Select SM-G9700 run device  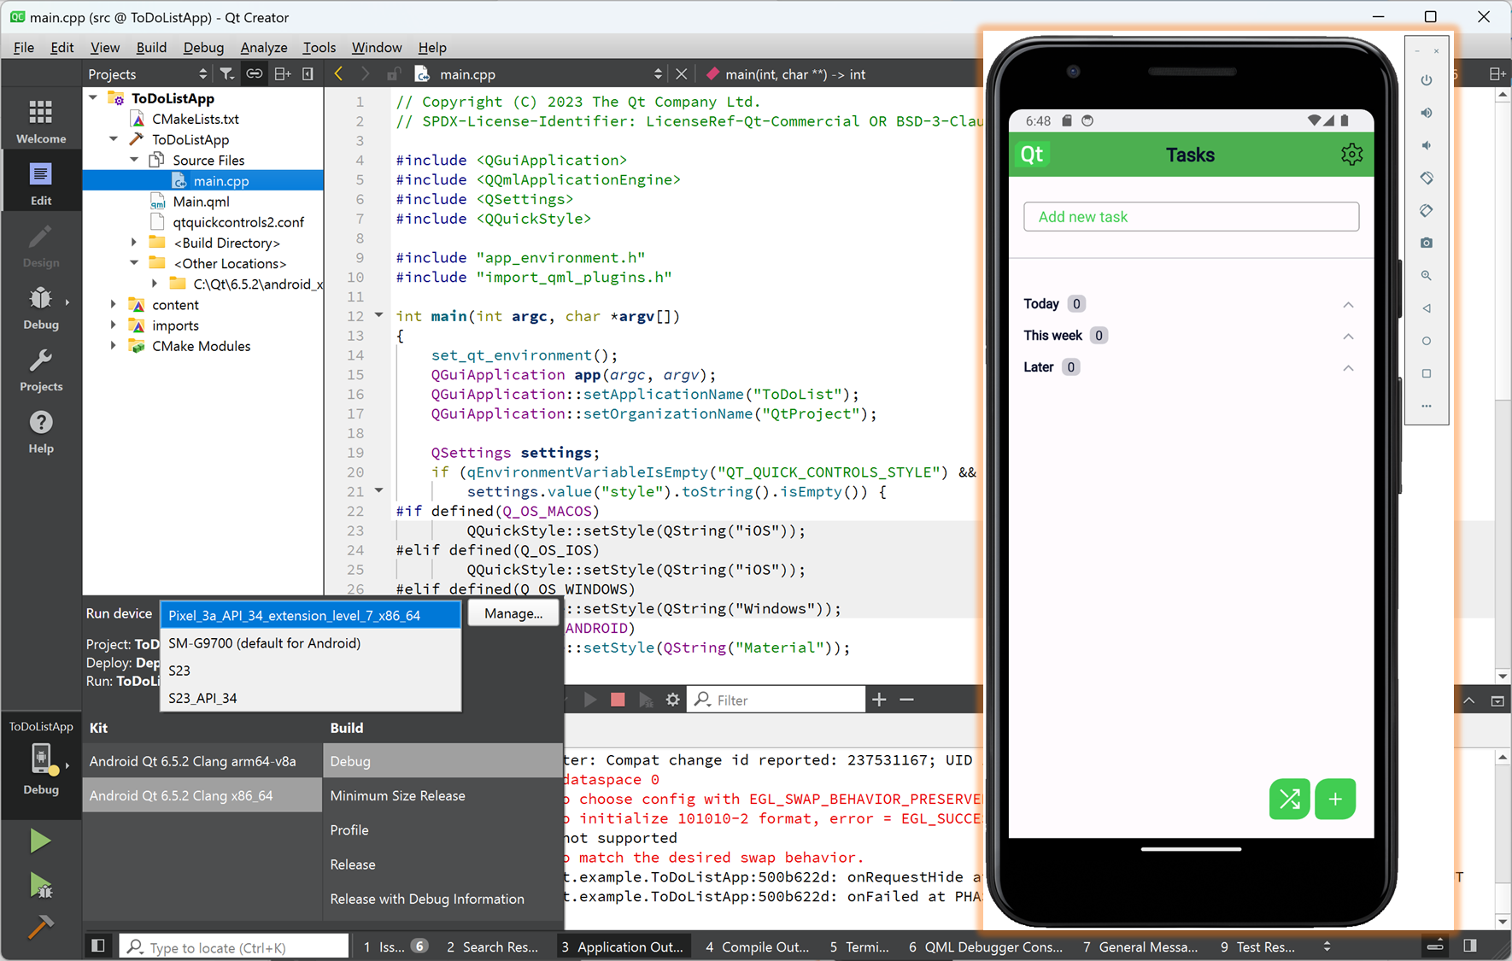311,642
